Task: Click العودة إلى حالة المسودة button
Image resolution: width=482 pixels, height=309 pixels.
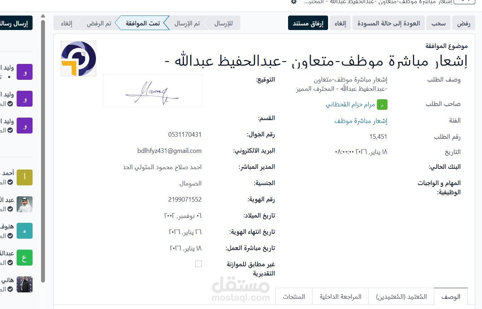Action: [389, 23]
